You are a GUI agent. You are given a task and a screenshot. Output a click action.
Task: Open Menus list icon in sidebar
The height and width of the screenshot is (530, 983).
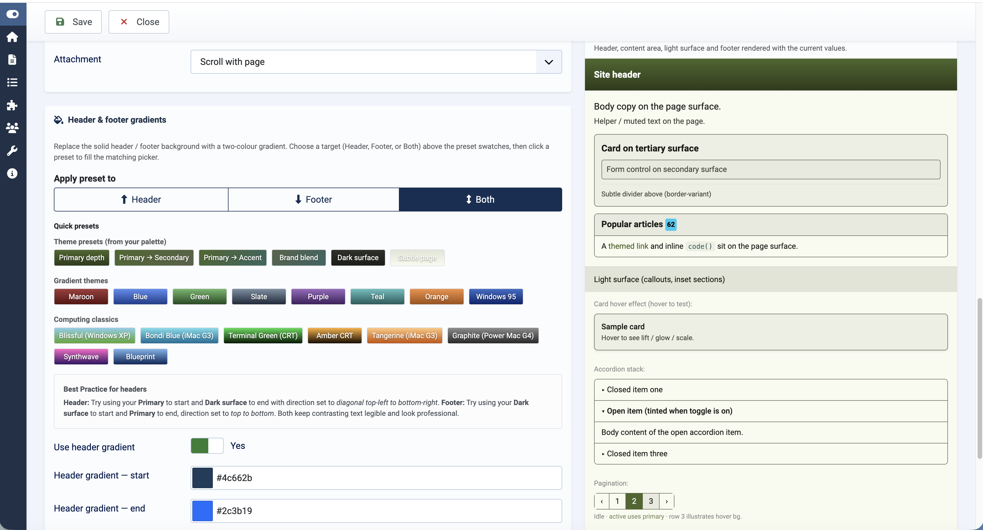click(x=12, y=82)
